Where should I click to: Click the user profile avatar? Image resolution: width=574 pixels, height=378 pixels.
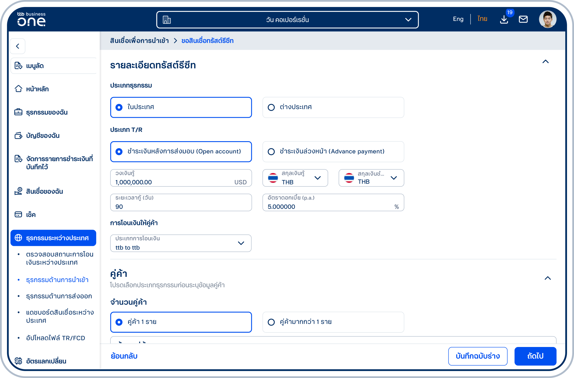coord(548,19)
